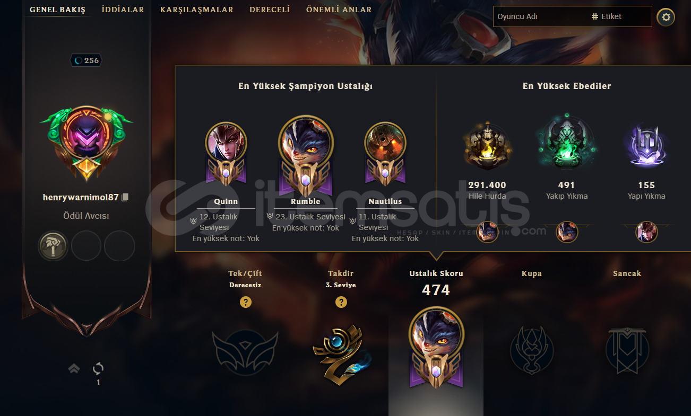Screen dimensions: 691x416
Task: Open the Hile Hurda eternal emblem
Action: pos(487,147)
